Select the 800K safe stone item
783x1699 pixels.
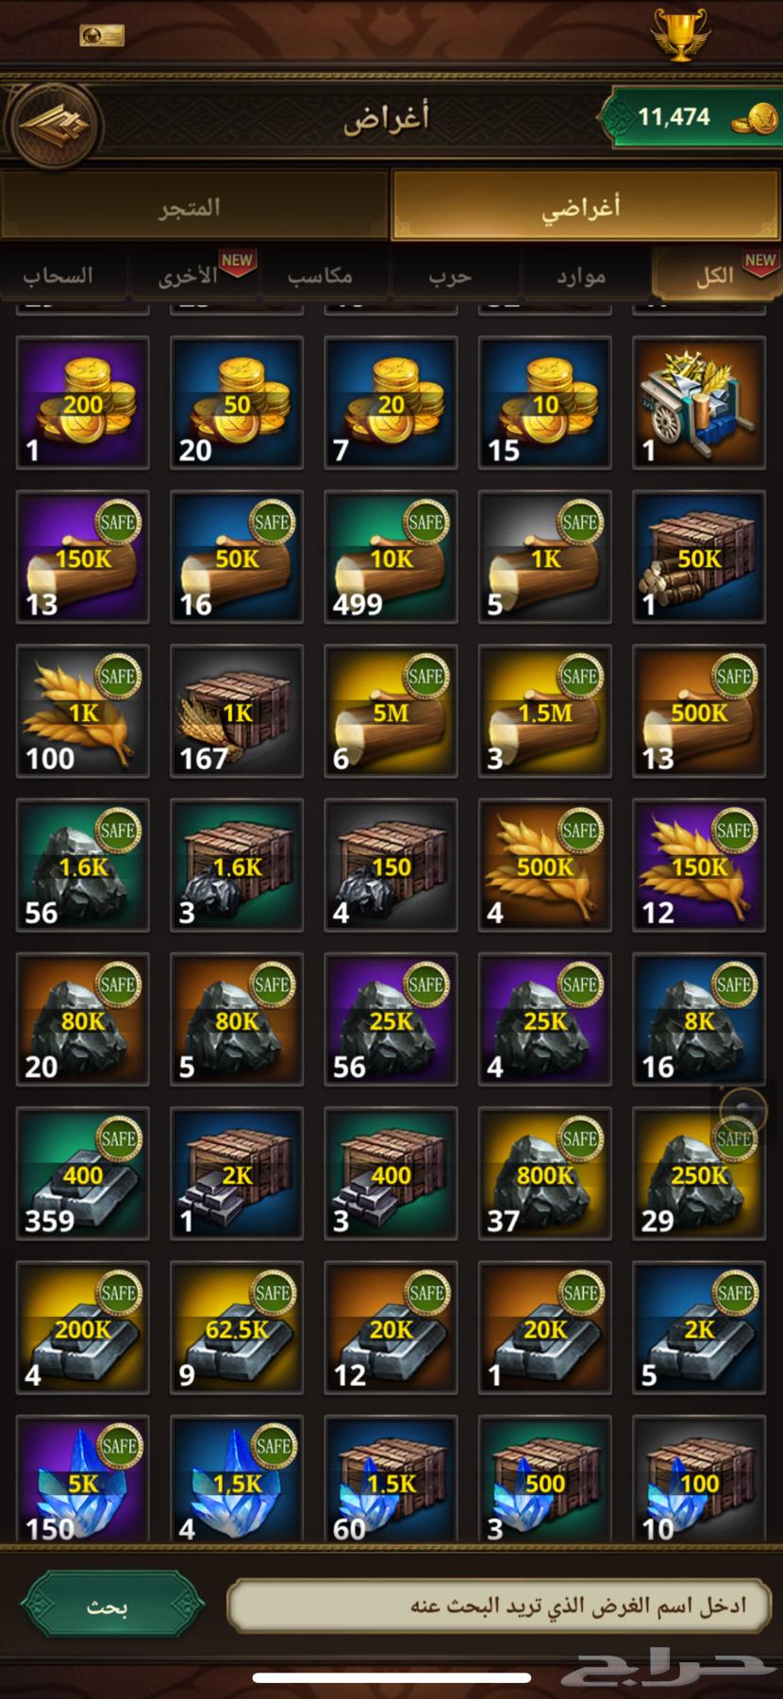544,1173
